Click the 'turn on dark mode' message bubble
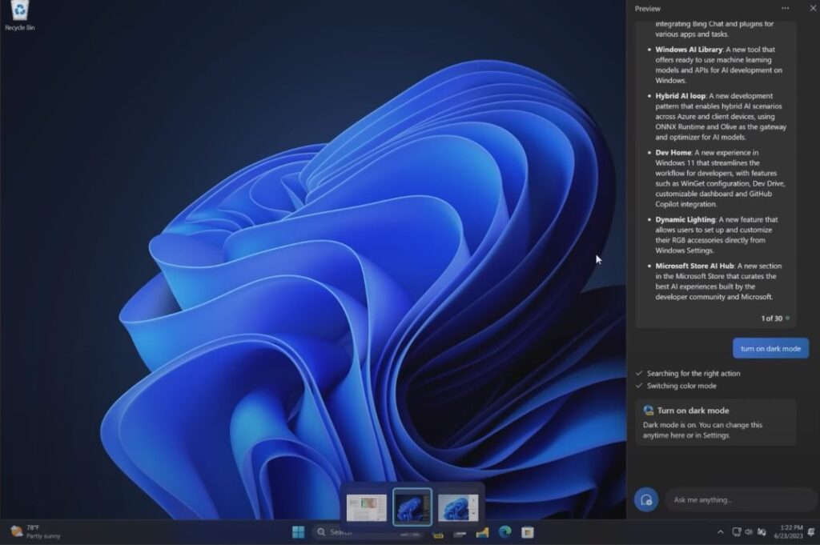 point(770,349)
